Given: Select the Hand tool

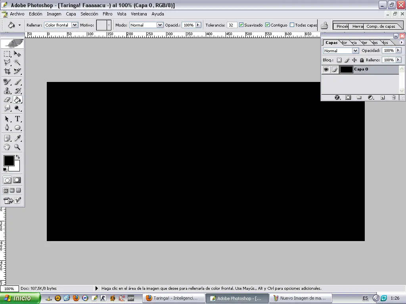Looking at the screenshot, I should coord(7,147).
